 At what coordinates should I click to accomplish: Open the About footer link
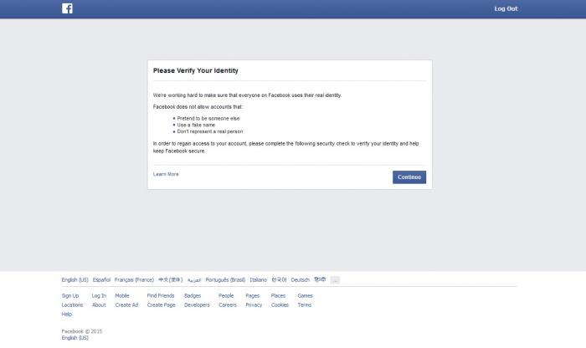pos(99,304)
